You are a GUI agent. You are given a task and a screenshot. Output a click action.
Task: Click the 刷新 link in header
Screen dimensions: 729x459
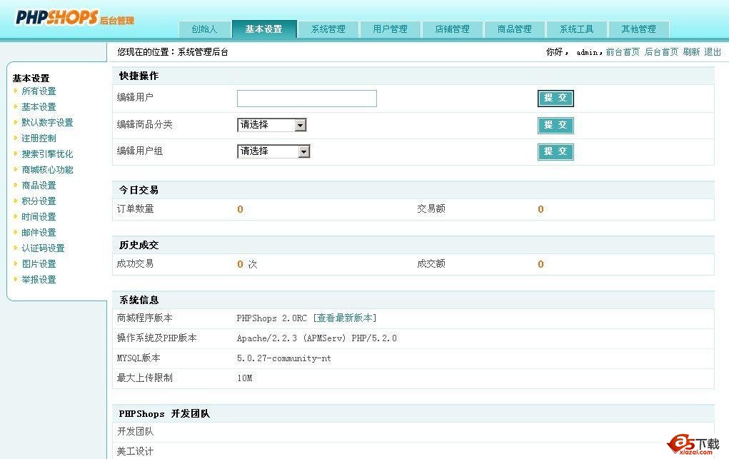click(x=690, y=52)
